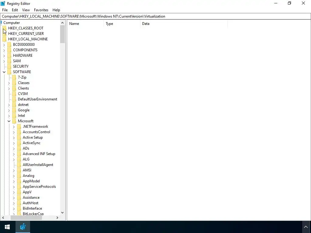
Task: Click the Computer icon at tree root
Action: (x=1, y=22)
